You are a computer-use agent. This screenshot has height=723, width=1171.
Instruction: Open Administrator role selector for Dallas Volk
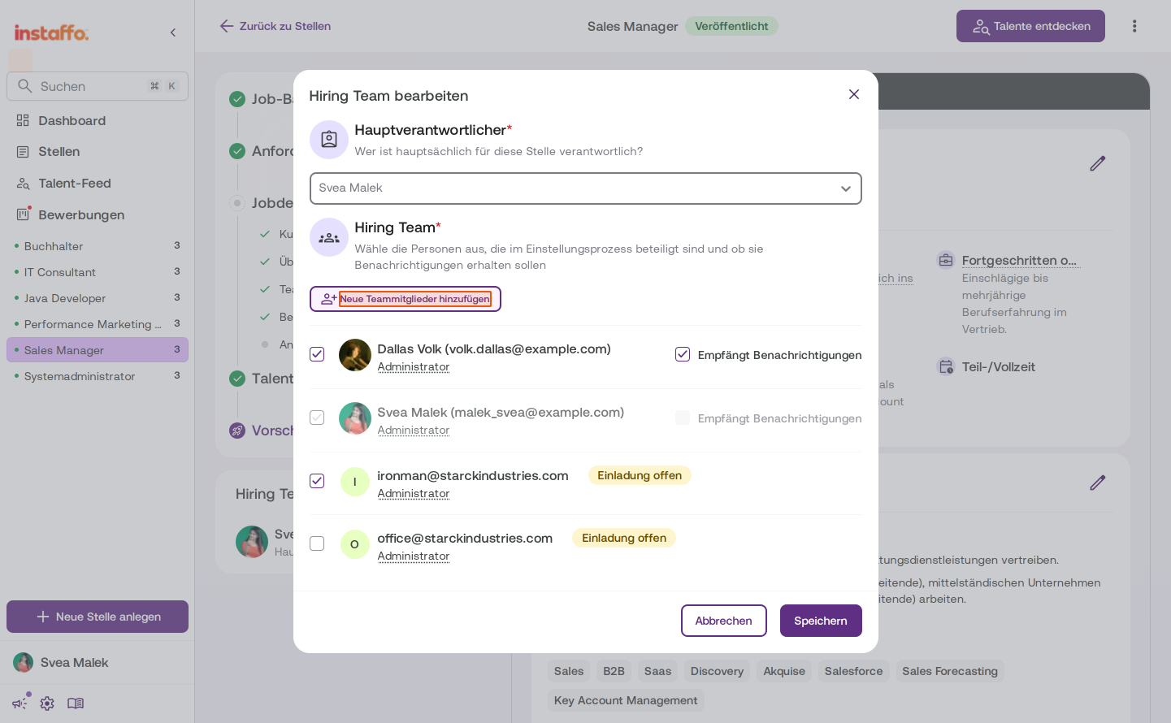point(413,366)
